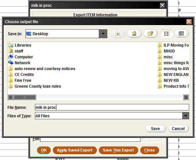This screenshot has width=196, height=160.
Task: Close the Choose output file dialog
Action: 189,22
